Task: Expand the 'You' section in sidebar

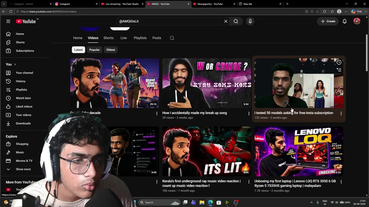Action: [11, 64]
